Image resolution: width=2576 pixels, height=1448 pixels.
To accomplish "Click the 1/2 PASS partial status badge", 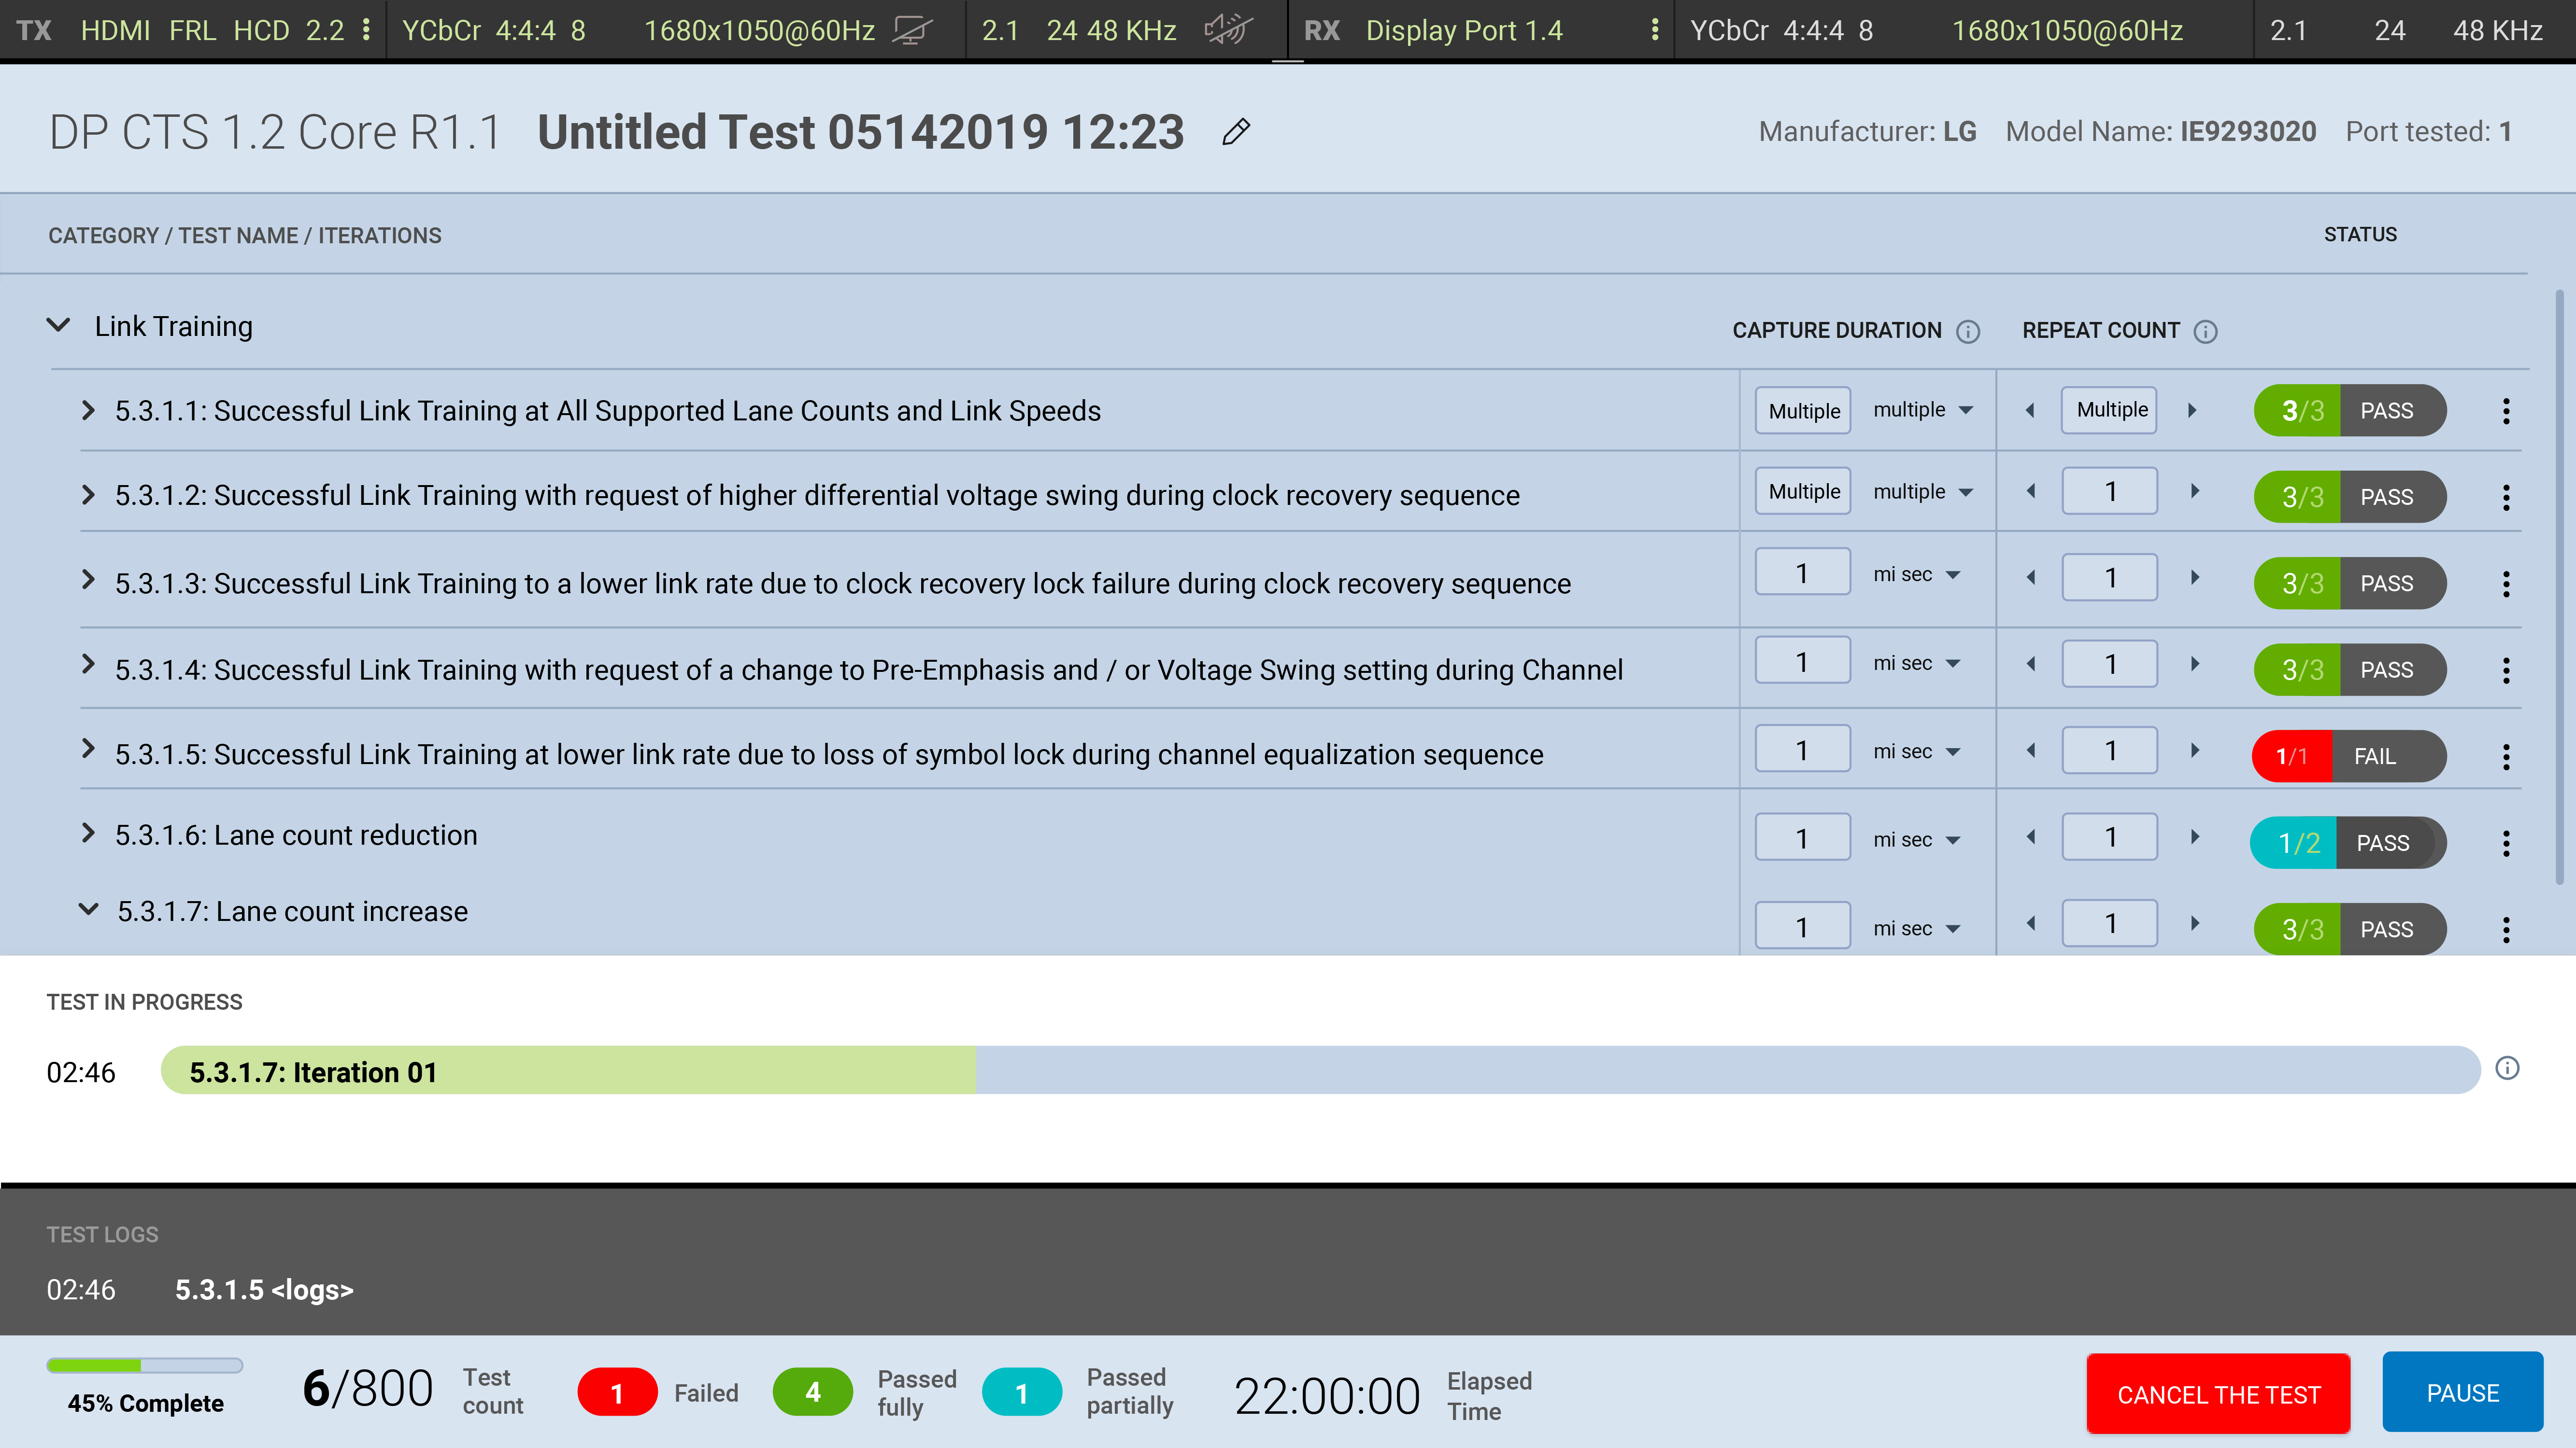I will pos(2348,843).
